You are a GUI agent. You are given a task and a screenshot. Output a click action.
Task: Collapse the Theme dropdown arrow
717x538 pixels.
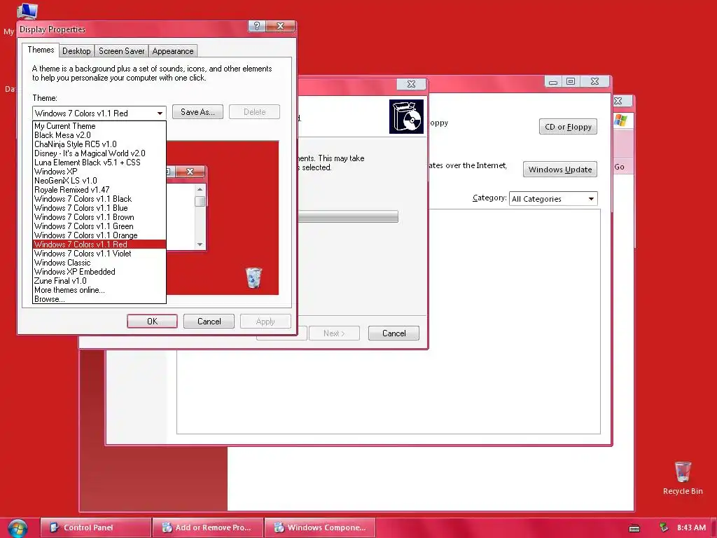(x=160, y=113)
